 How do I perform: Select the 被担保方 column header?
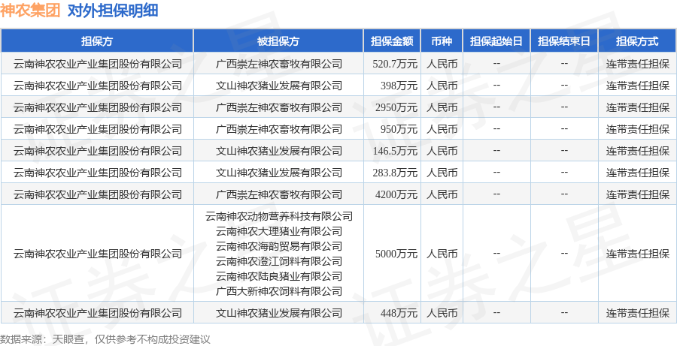click(x=278, y=41)
